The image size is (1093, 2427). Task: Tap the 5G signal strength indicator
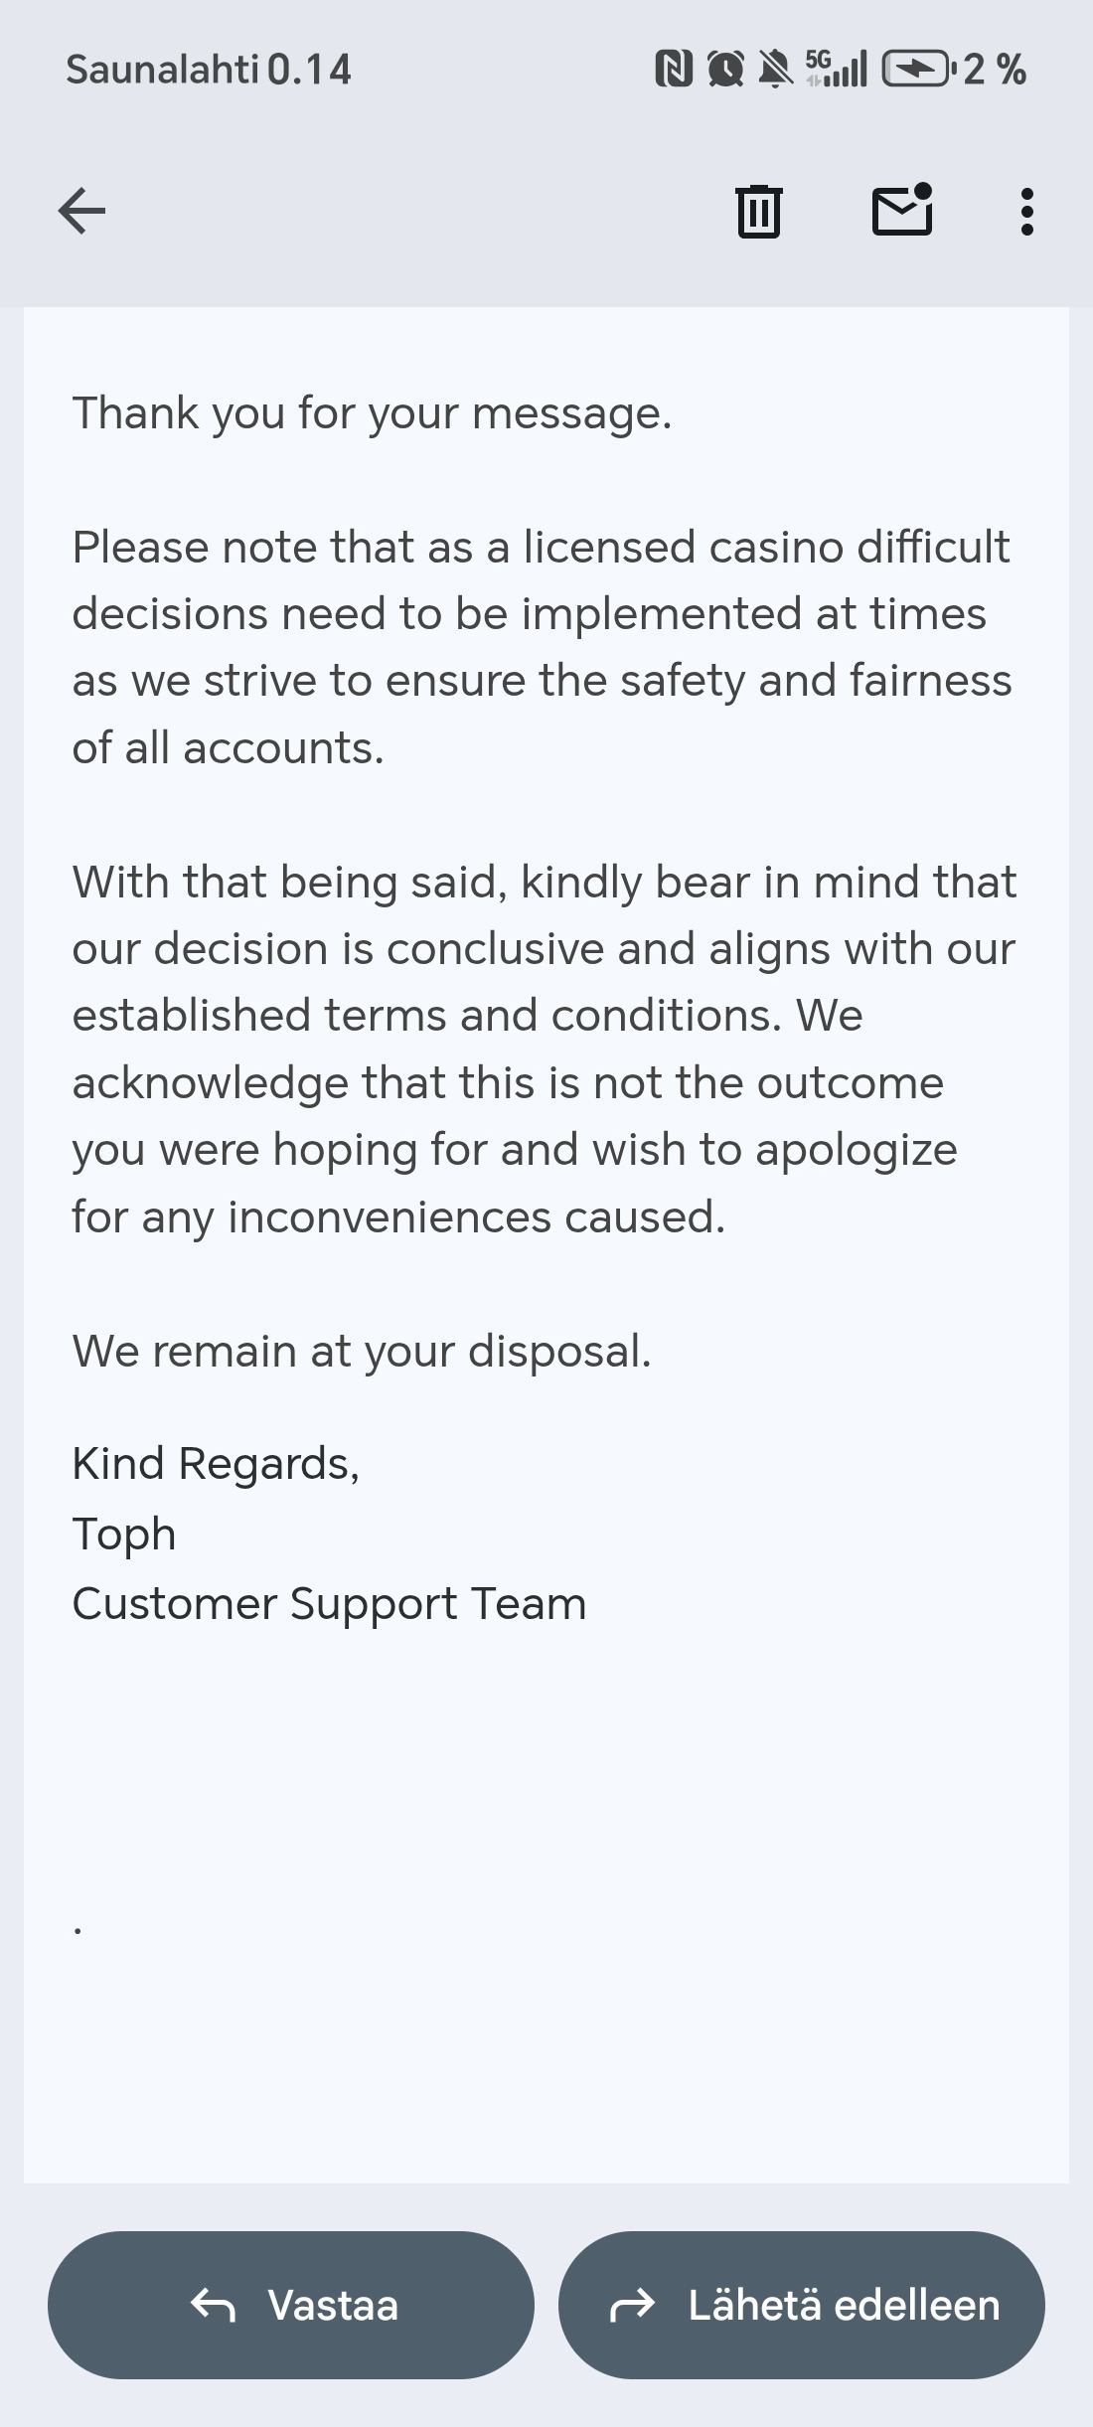click(x=837, y=70)
